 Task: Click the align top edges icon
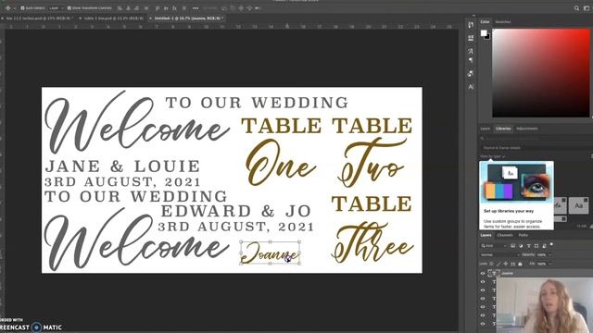pos(157,8)
